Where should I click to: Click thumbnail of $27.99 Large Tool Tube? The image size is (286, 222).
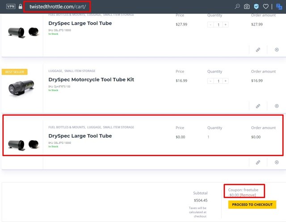(23, 32)
